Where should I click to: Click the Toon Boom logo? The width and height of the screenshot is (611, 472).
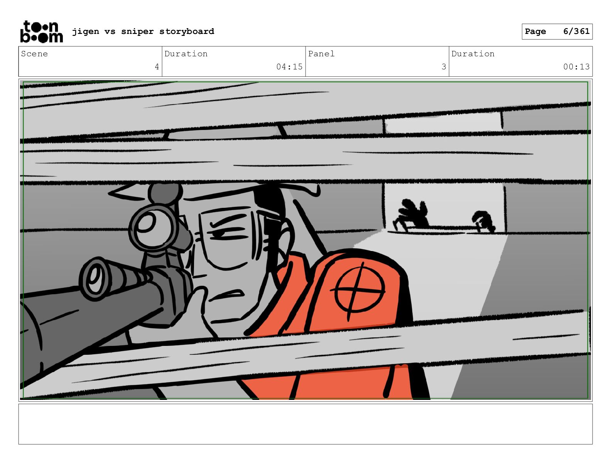pos(41,32)
